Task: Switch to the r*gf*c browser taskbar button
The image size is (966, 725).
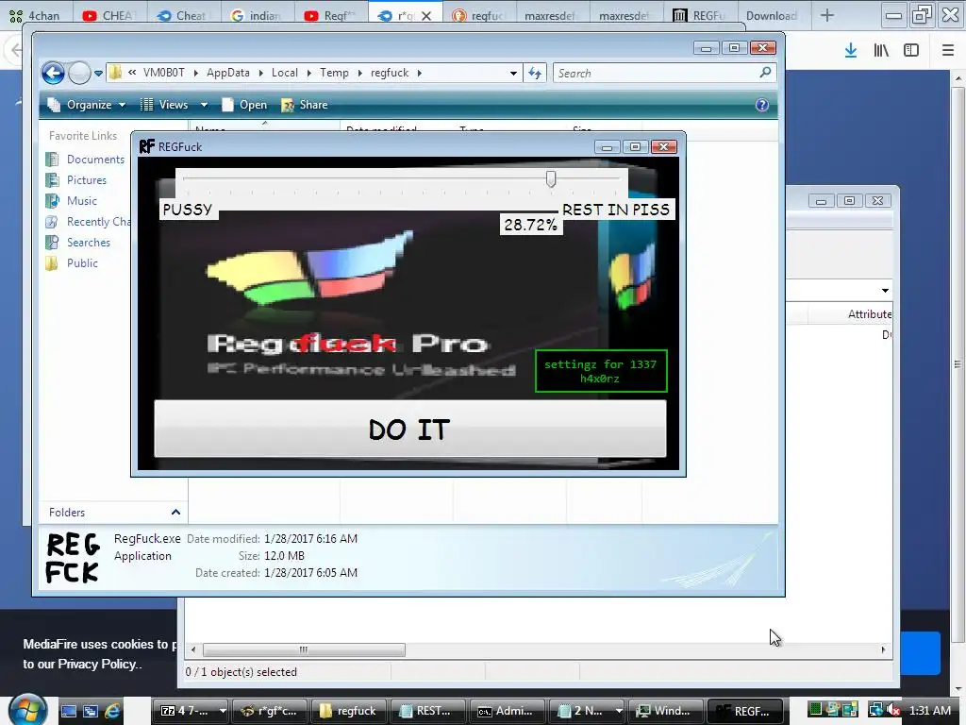Action: pos(270,711)
